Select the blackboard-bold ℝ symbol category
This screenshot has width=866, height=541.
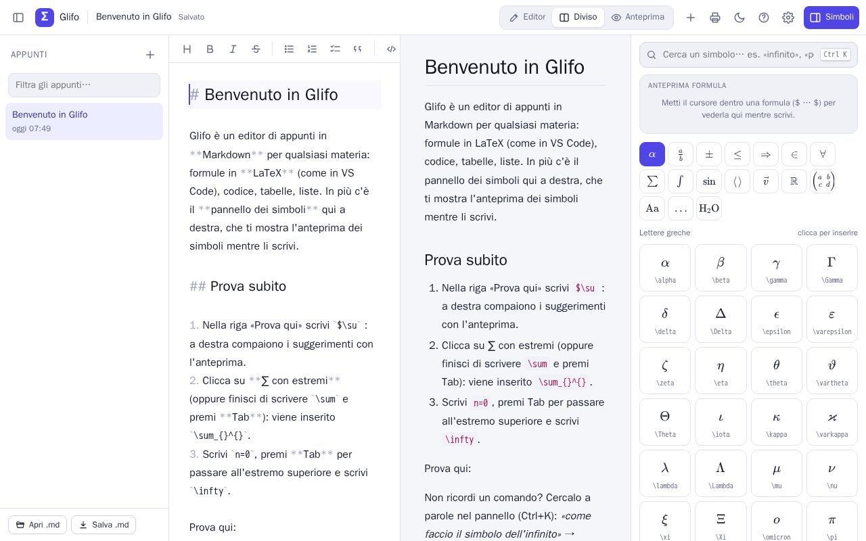tap(794, 181)
